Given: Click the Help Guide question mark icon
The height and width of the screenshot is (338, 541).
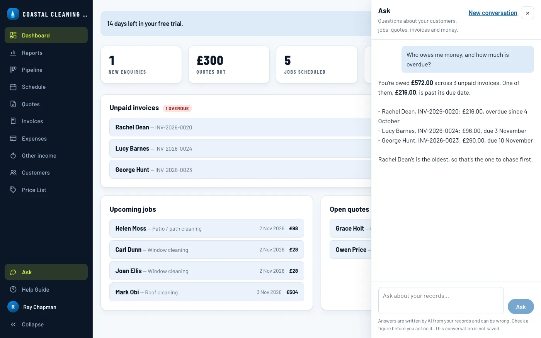Looking at the screenshot, I should pos(13,289).
